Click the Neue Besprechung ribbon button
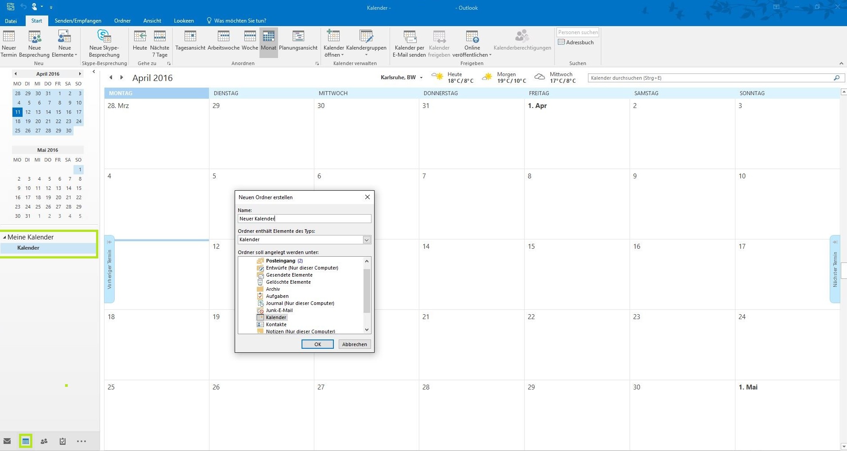847x451 pixels. [x=35, y=43]
